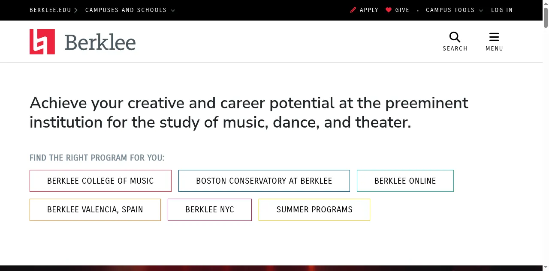Expand the Campus Tools dropdown

click(x=455, y=10)
